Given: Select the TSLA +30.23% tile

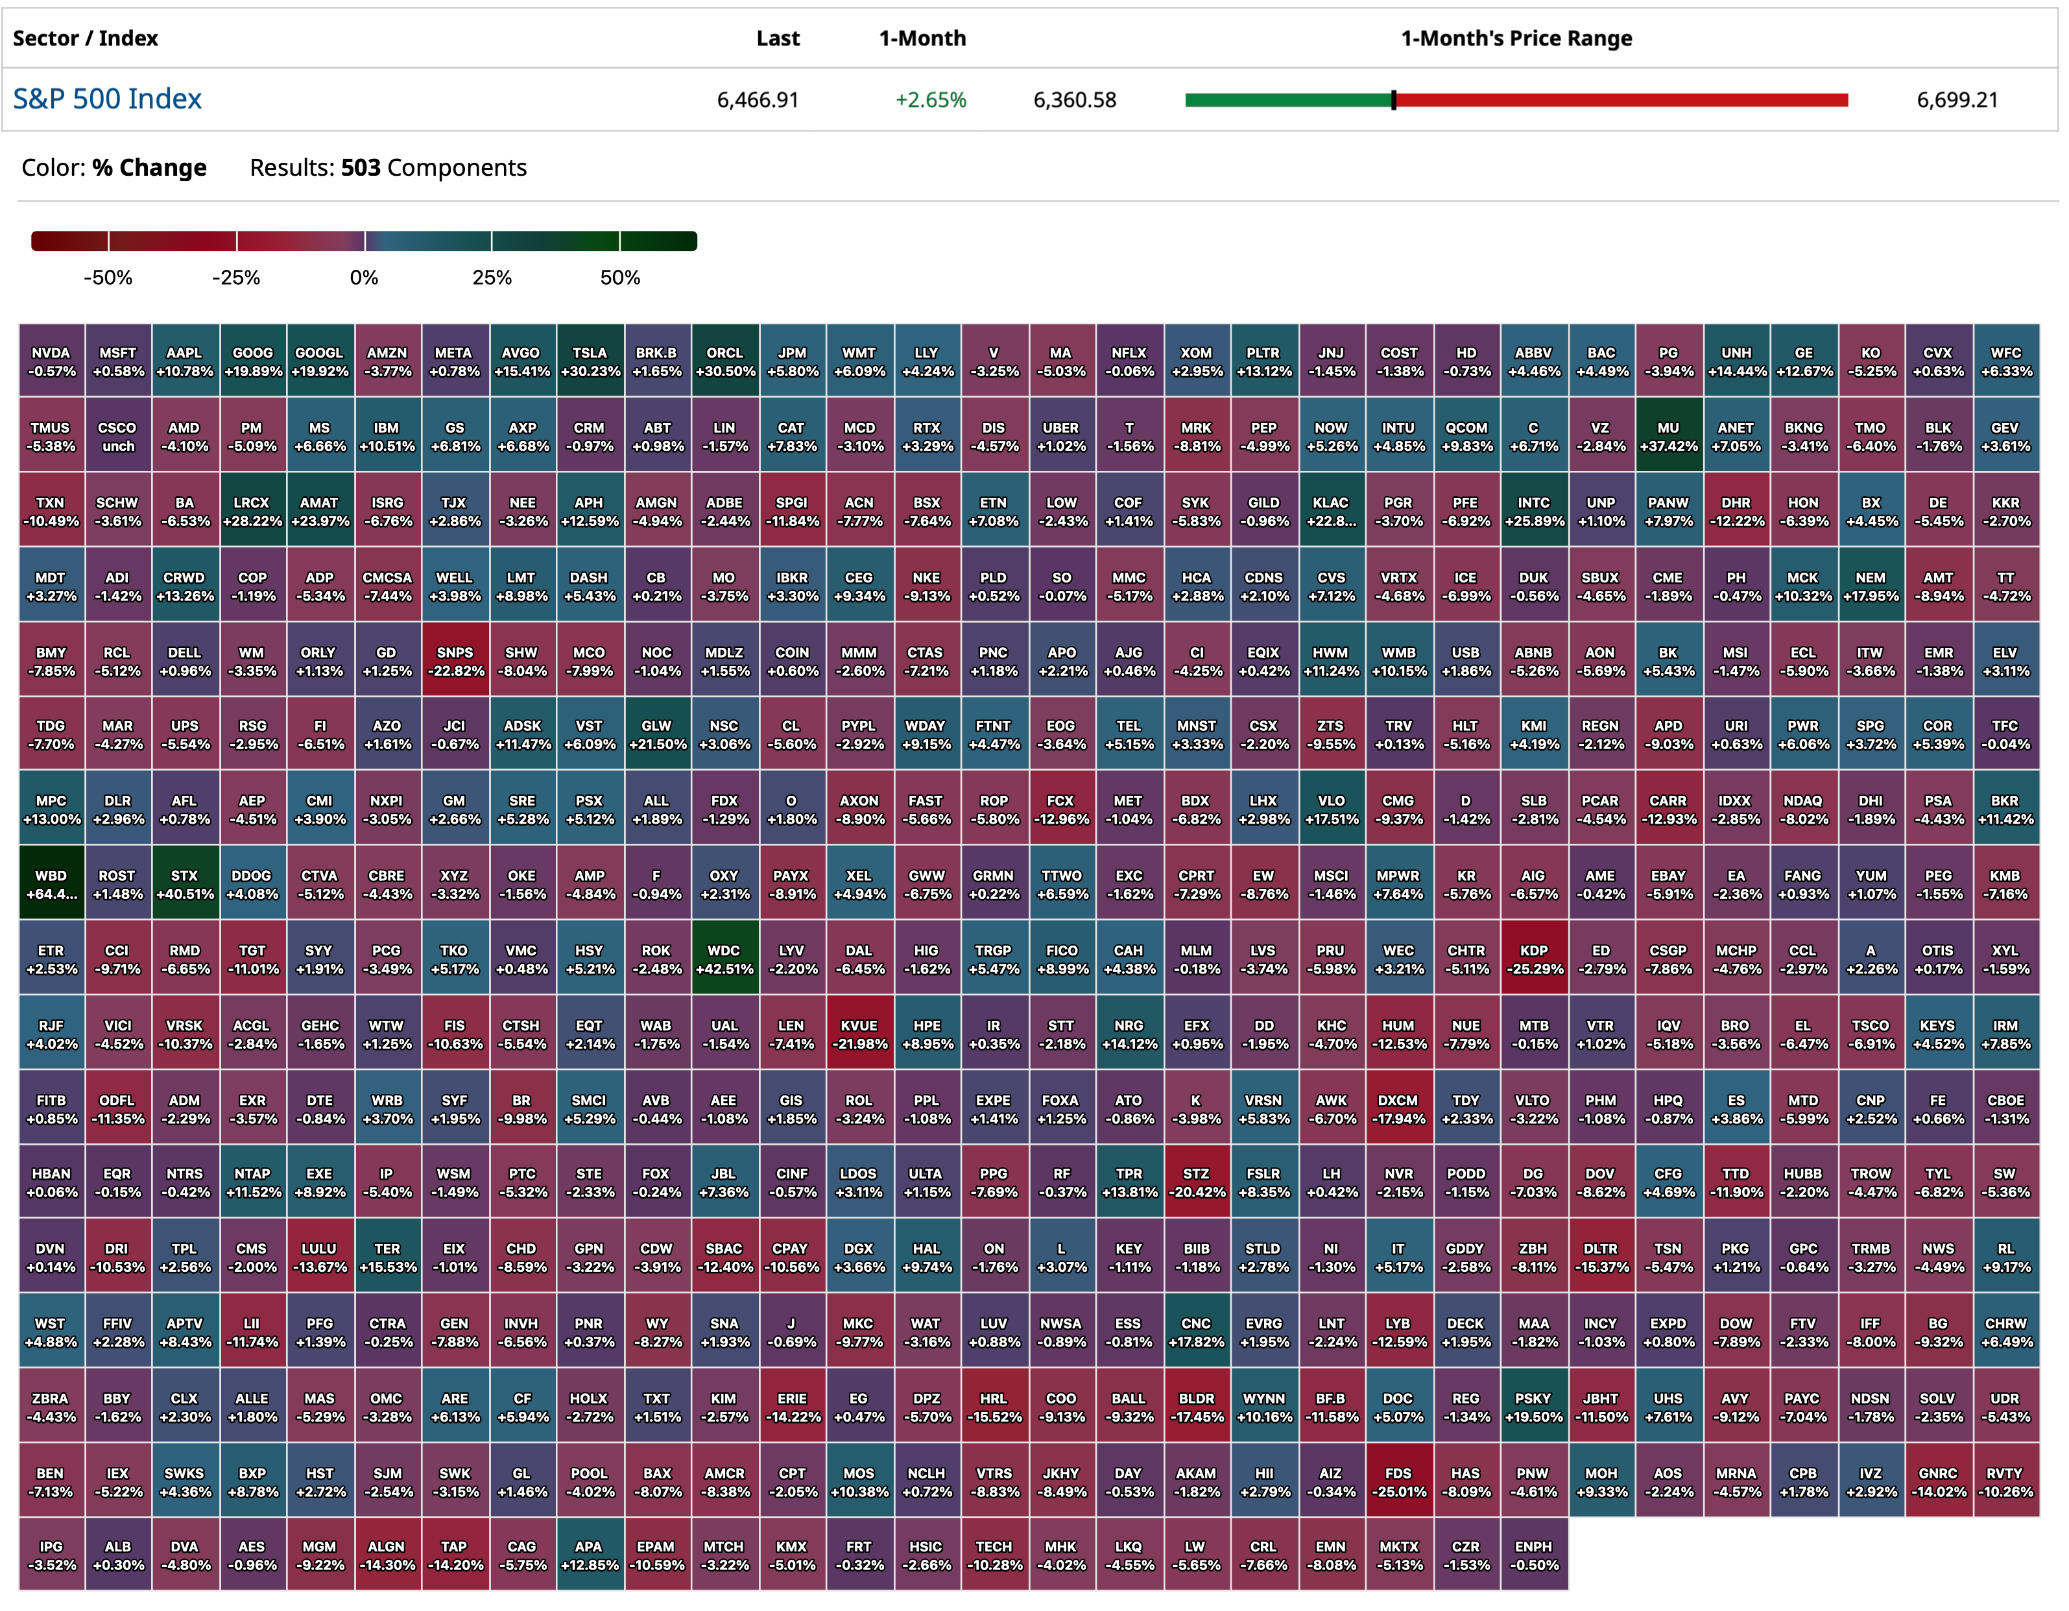Looking at the screenshot, I should [590, 361].
